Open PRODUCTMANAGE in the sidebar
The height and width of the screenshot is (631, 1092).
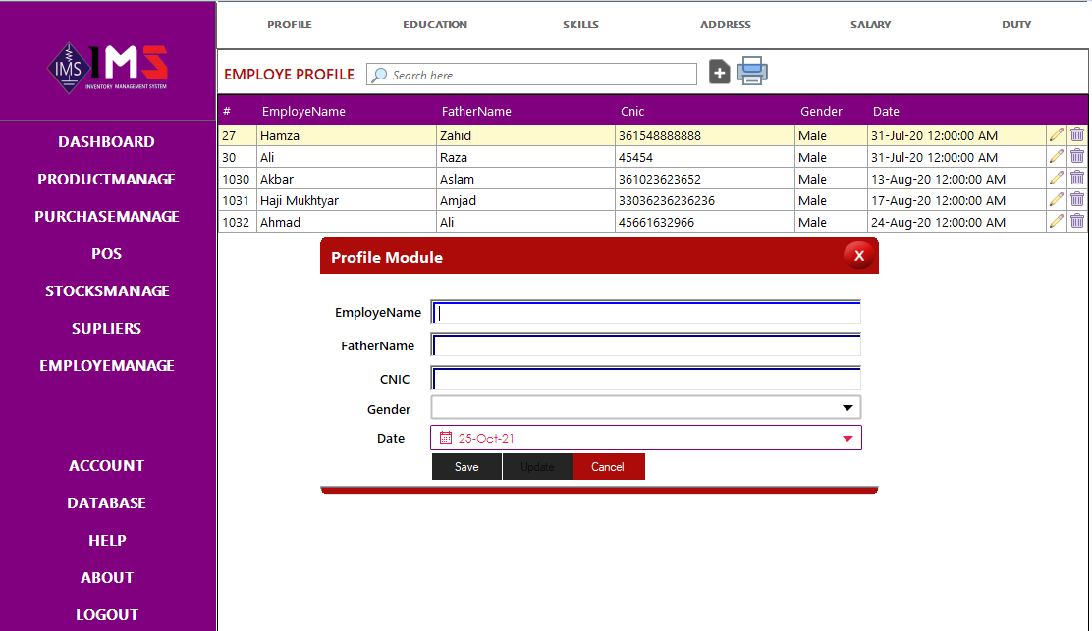(x=107, y=180)
